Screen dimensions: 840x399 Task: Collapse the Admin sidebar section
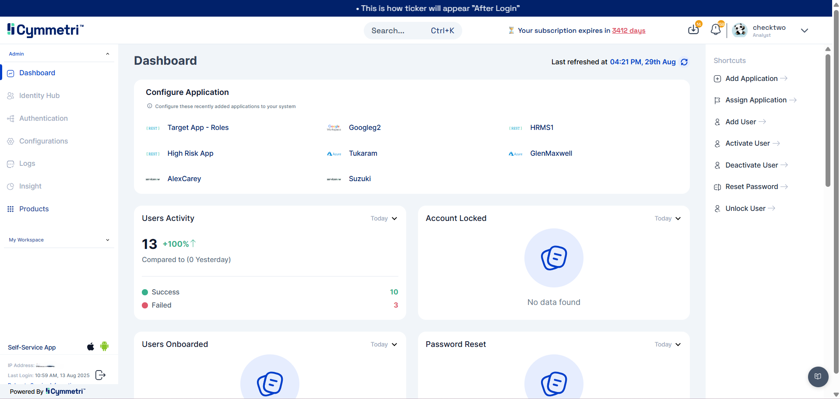(x=108, y=54)
